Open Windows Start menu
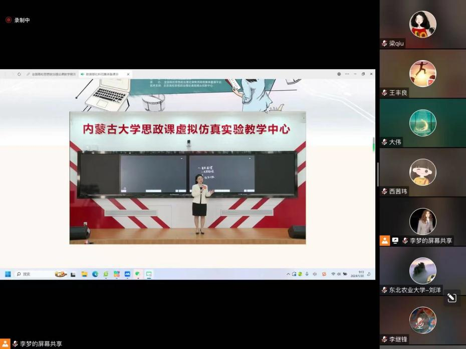 tap(8, 274)
